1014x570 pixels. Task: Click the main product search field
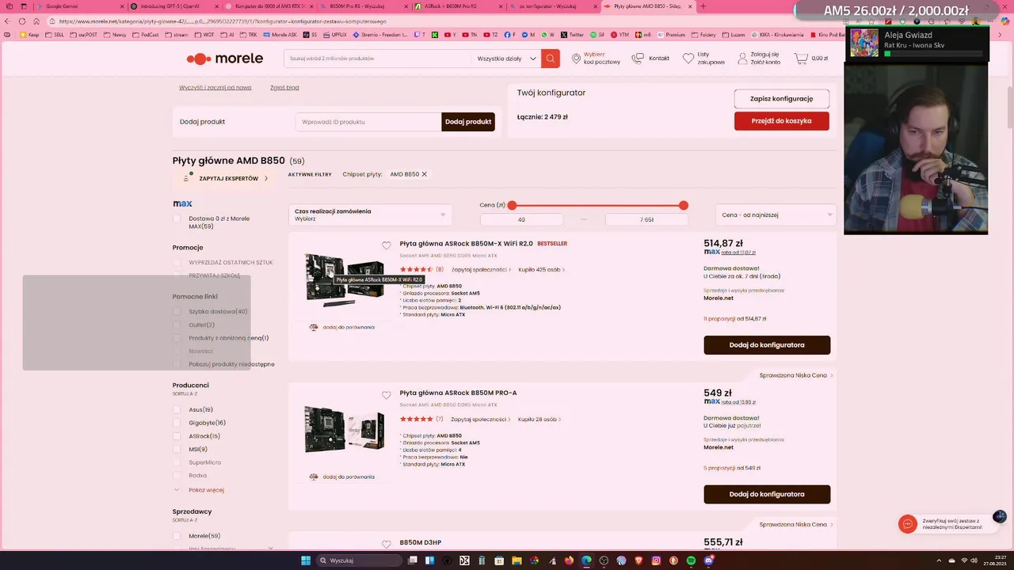(377, 59)
